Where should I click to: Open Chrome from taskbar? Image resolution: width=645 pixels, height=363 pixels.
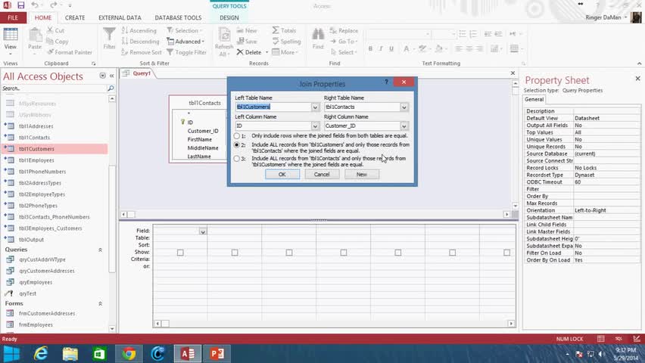[129, 353]
